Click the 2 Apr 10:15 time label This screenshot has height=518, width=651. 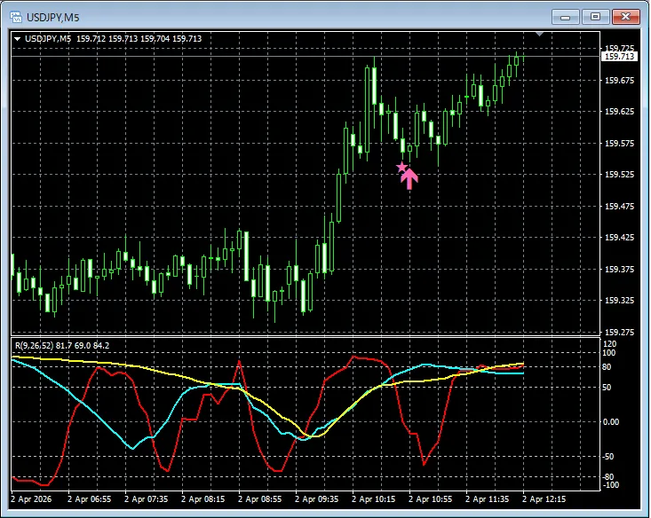coord(374,498)
